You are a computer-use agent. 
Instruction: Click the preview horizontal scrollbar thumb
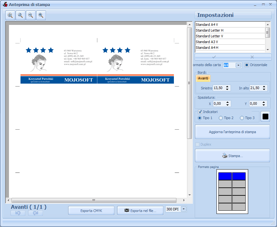pyautogui.click(x=94, y=200)
